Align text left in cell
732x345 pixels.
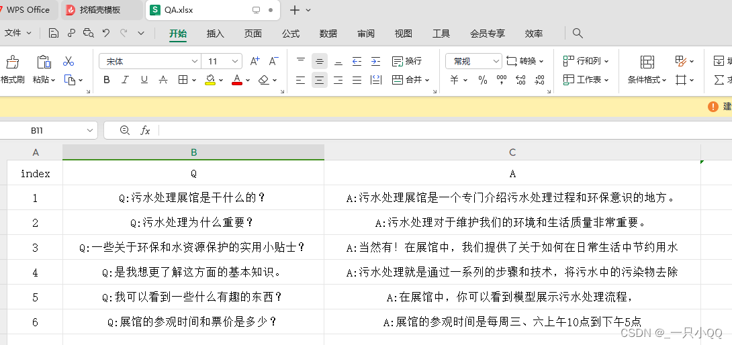(301, 81)
